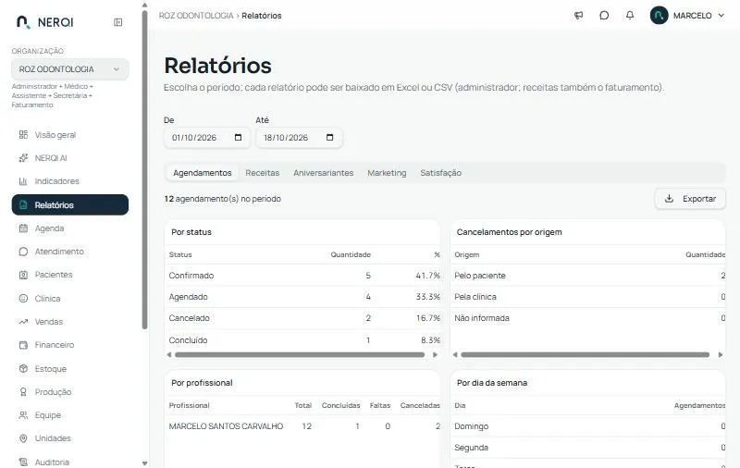The width and height of the screenshot is (740, 468).
Task: Click the Concluído status row
Action: (302, 339)
